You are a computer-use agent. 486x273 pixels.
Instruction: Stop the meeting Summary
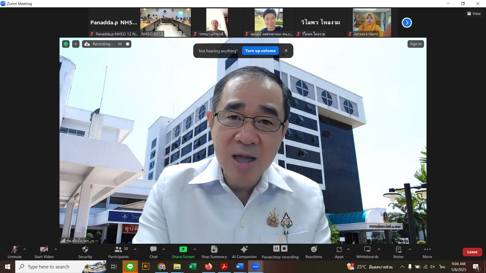tap(214, 252)
